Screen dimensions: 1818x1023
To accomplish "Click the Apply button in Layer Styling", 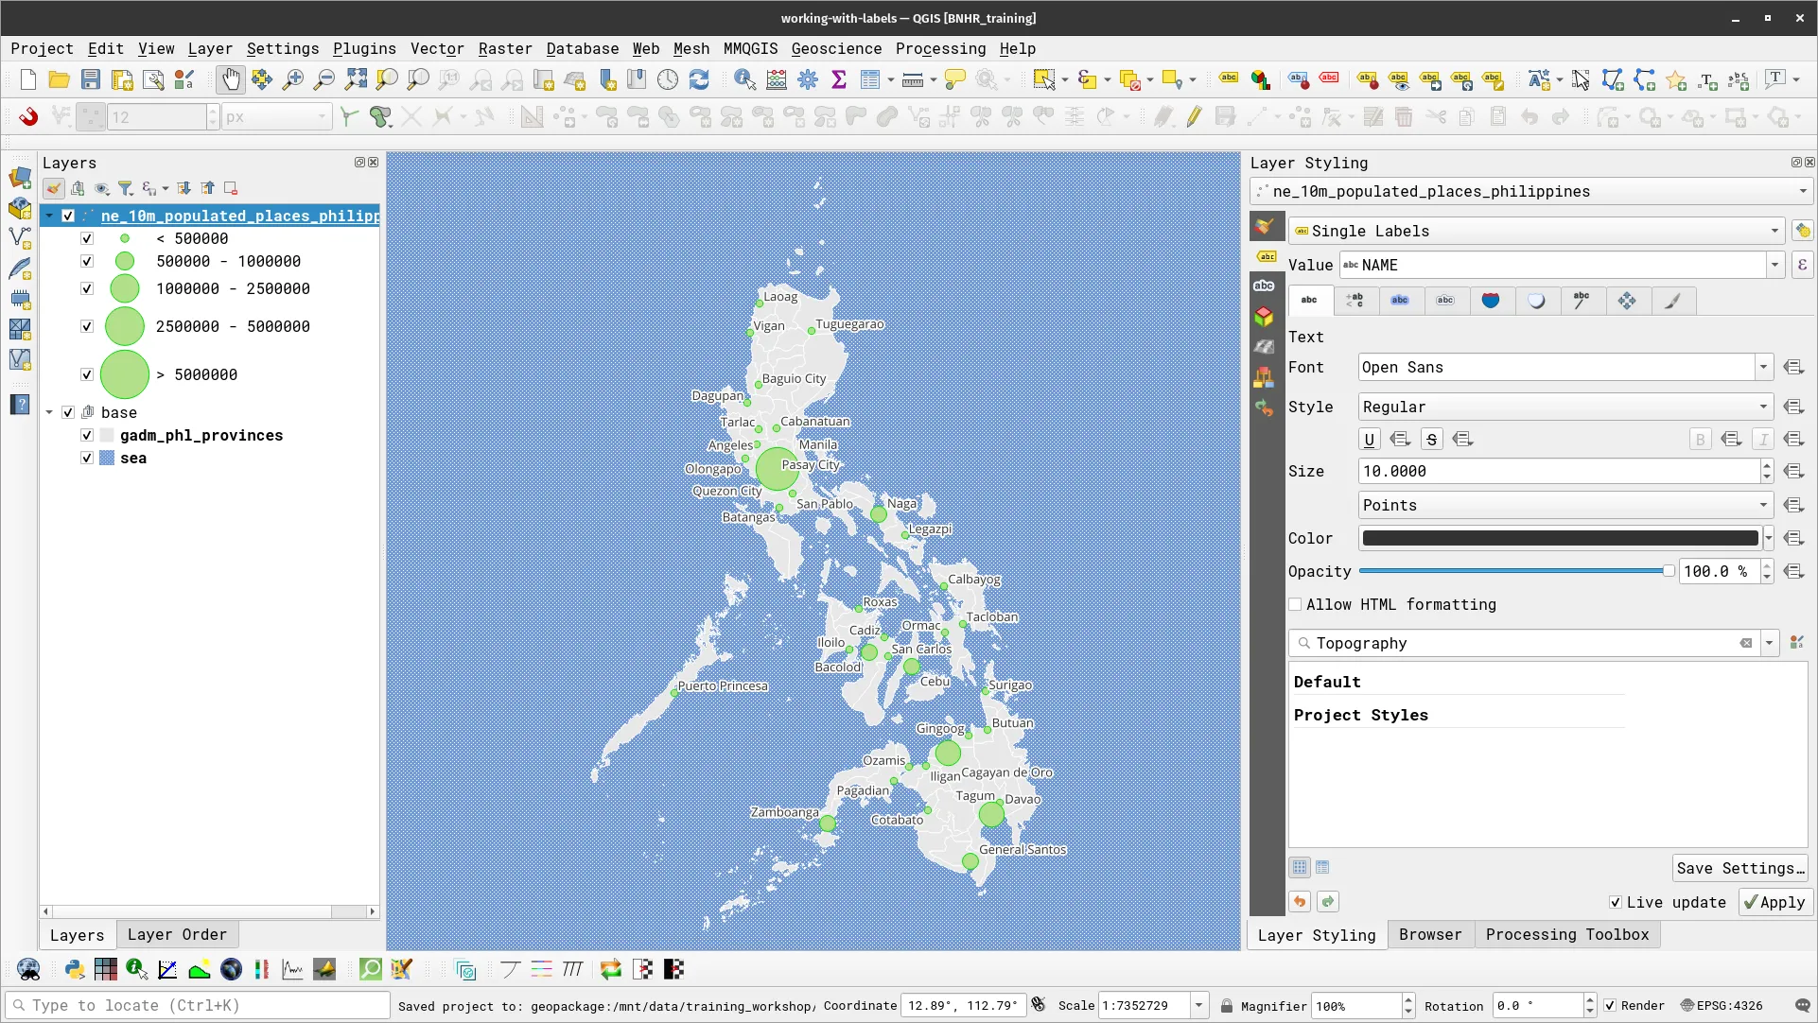I will (1774, 902).
